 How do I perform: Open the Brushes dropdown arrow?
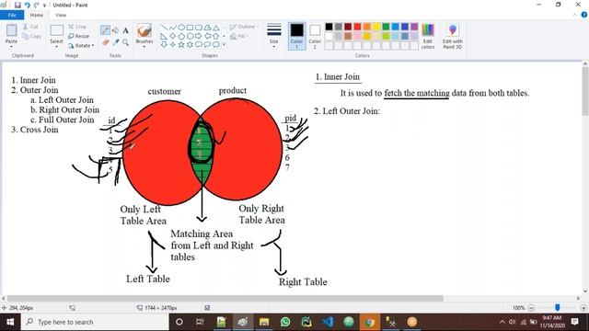click(144, 47)
